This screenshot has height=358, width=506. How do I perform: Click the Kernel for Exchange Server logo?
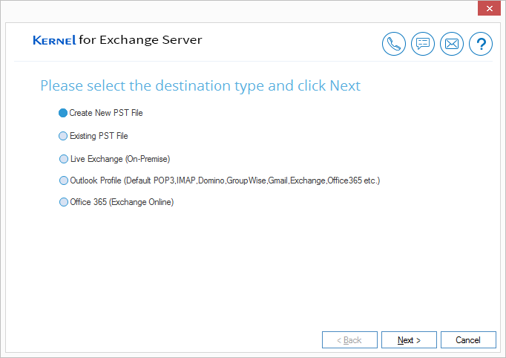[117, 40]
